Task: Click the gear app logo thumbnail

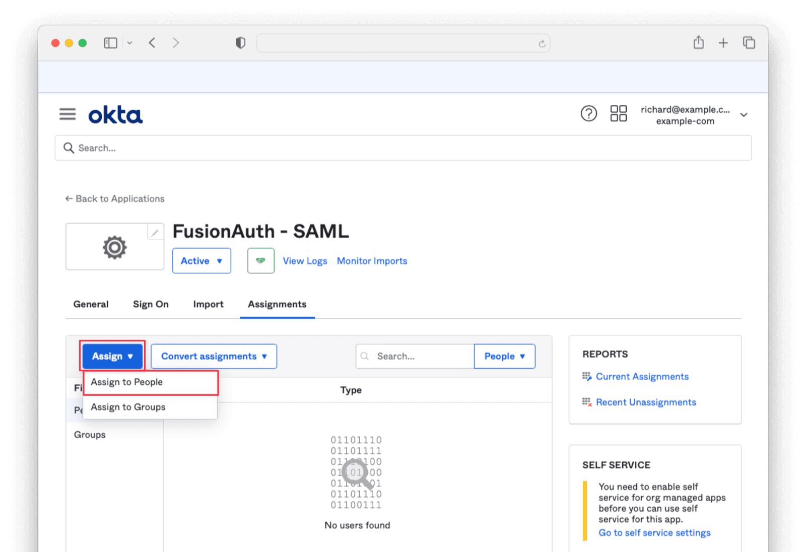Action: [x=115, y=247]
